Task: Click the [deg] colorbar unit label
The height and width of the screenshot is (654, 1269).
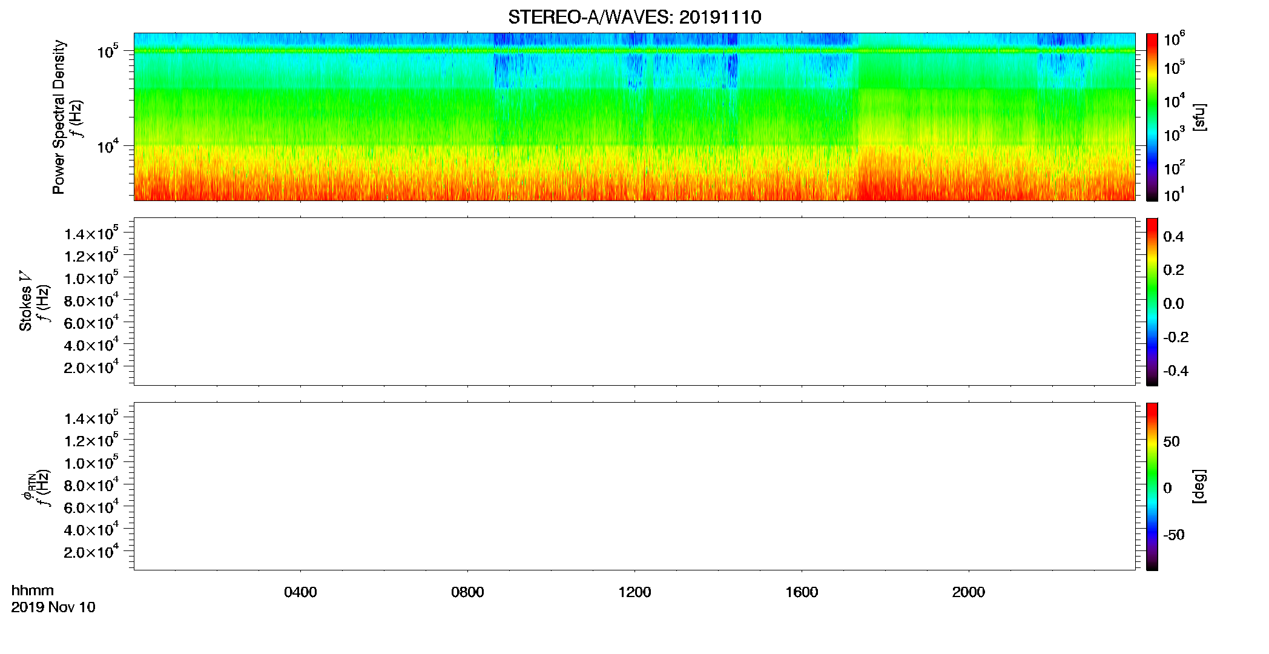Action: coord(1199,486)
